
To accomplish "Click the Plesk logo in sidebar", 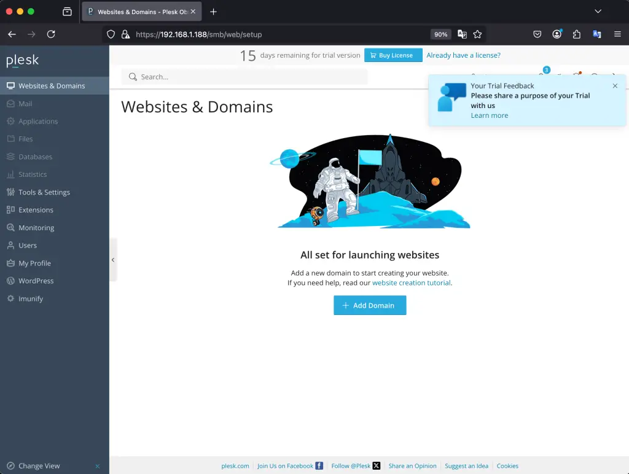I will (23, 60).
